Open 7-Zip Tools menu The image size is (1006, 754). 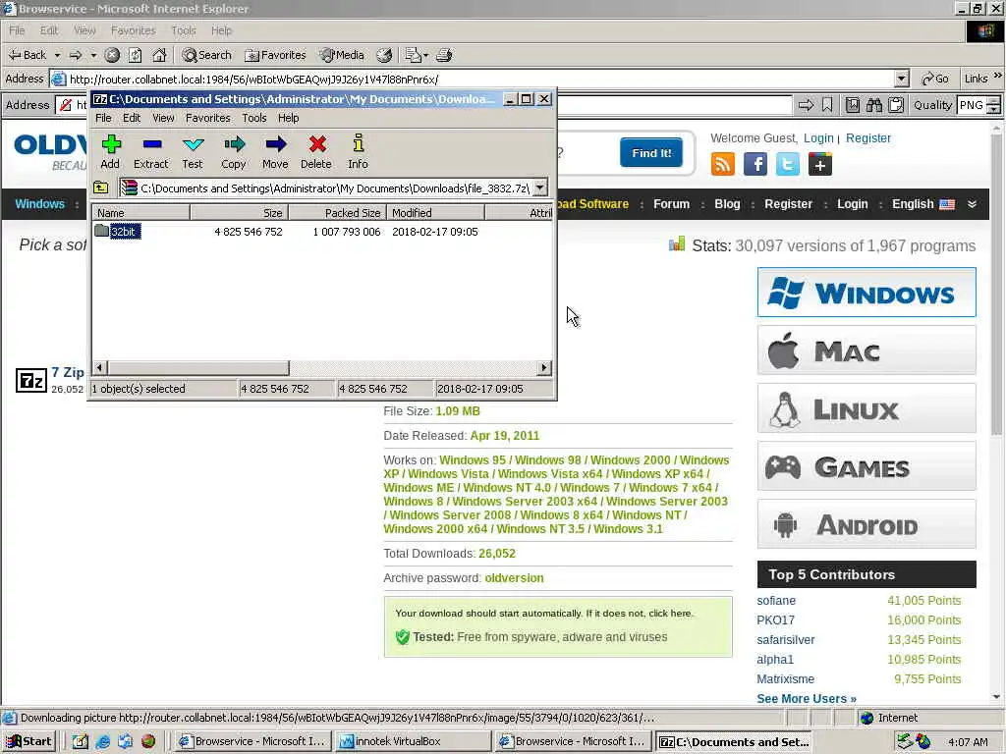click(x=254, y=118)
